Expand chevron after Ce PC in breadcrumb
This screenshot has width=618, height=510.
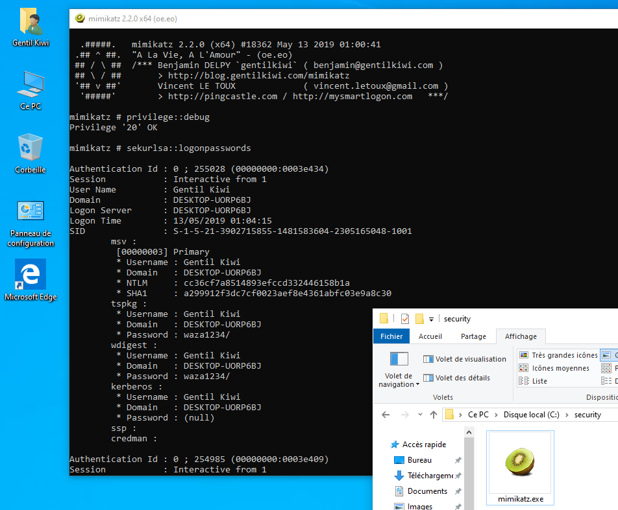pos(496,415)
